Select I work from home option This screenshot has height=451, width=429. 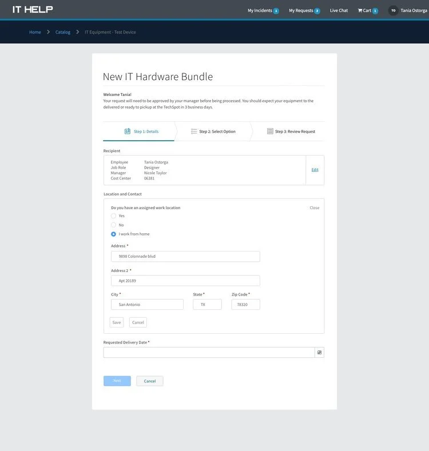[113, 234]
